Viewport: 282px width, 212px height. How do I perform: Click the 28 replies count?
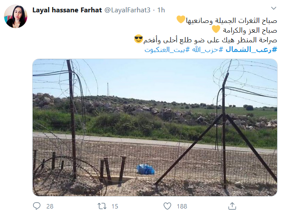[x=50, y=206]
